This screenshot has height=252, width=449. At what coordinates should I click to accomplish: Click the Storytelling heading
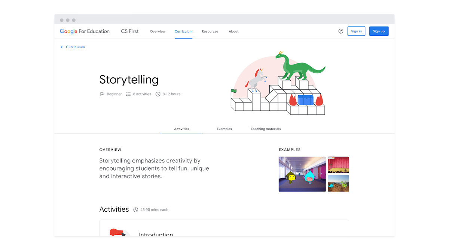point(129,80)
